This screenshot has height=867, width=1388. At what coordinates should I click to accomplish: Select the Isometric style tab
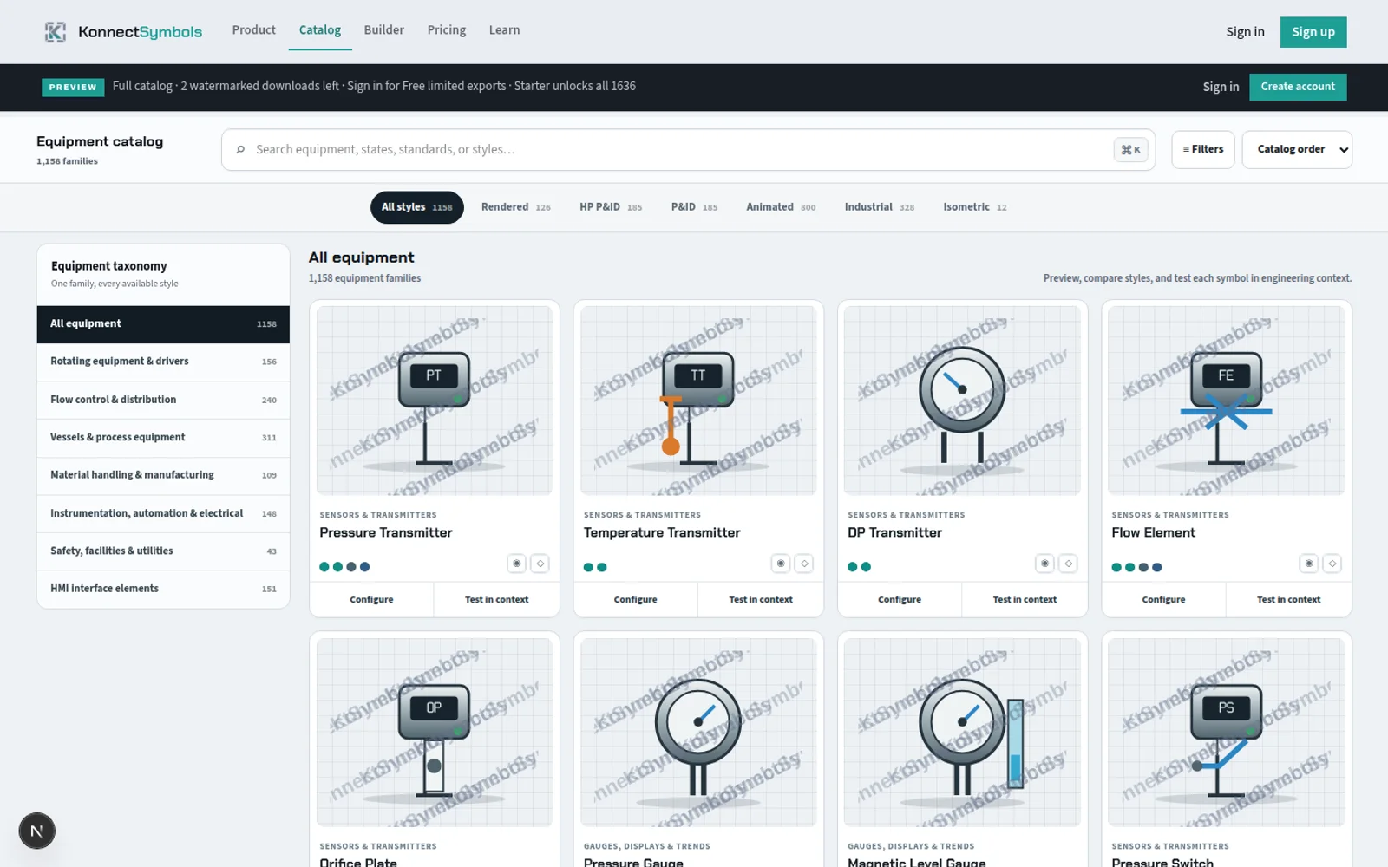tap(975, 207)
